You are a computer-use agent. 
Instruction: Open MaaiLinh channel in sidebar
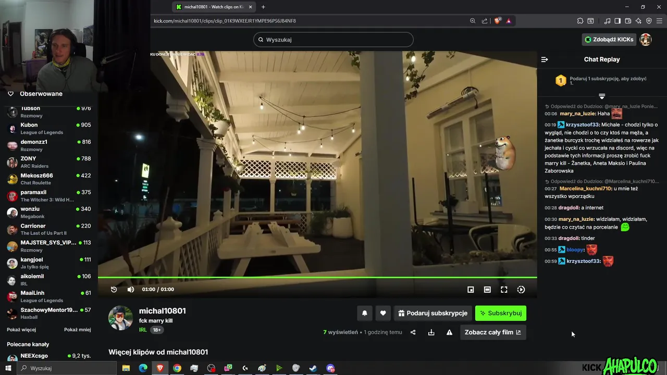pos(49,296)
